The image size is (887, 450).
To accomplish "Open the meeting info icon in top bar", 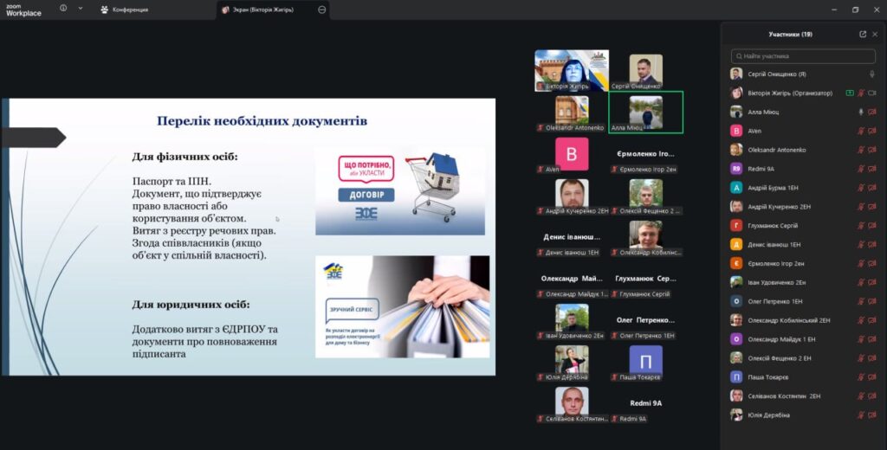I will 63,9.
